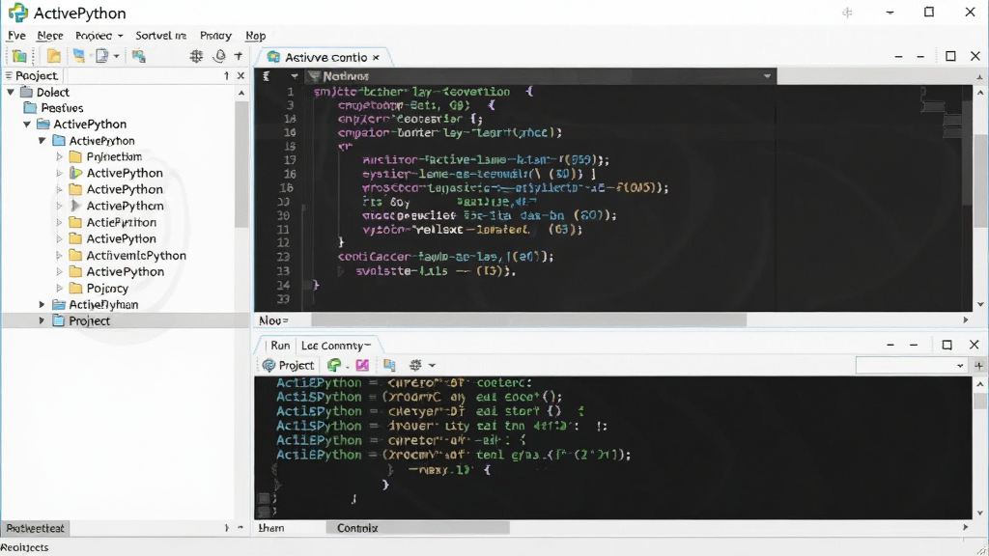Click green rerun icon in Run toolbar

pyautogui.click(x=334, y=365)
